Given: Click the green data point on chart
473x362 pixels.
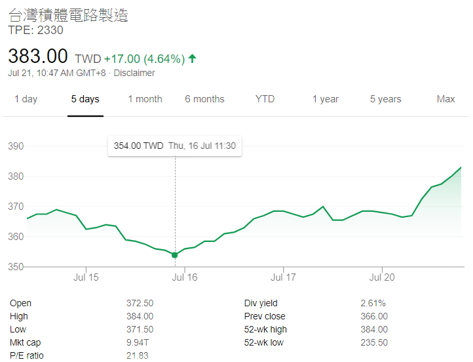Looking at the screenshot, I should tap(175, 255).
